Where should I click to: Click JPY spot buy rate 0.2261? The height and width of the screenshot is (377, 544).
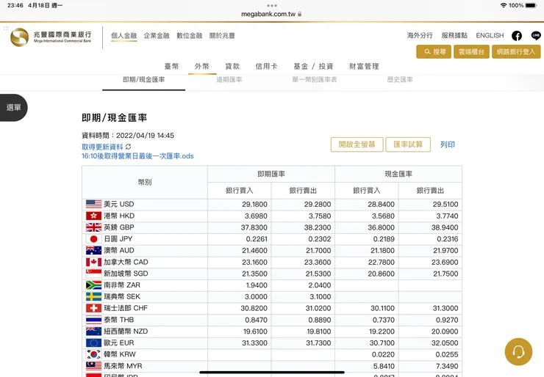(257, 239)
